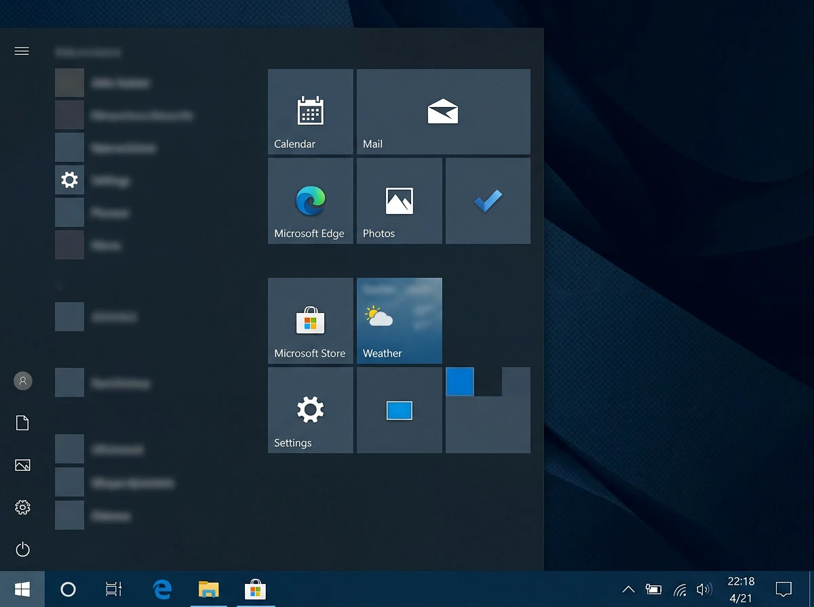Open the network Wi-Fi tray icon
Image resolution: width=814 pixels, height=607 pixels.
(x=680, y=589)
